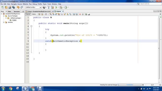Click the Undo toolbar icon
The width and height of the screenshot is (162, 91).
[18, 7]
